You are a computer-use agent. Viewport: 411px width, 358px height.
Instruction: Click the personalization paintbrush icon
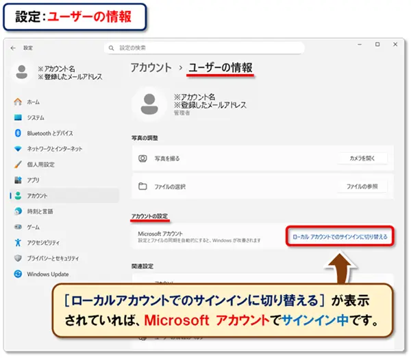click(18, 165)
